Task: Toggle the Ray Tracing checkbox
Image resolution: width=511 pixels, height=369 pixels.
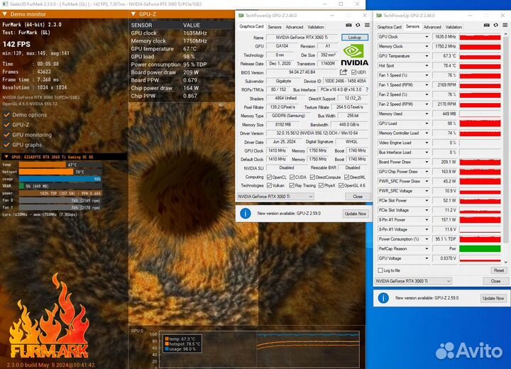Action: pyautogui.click(x=292, y=185)
